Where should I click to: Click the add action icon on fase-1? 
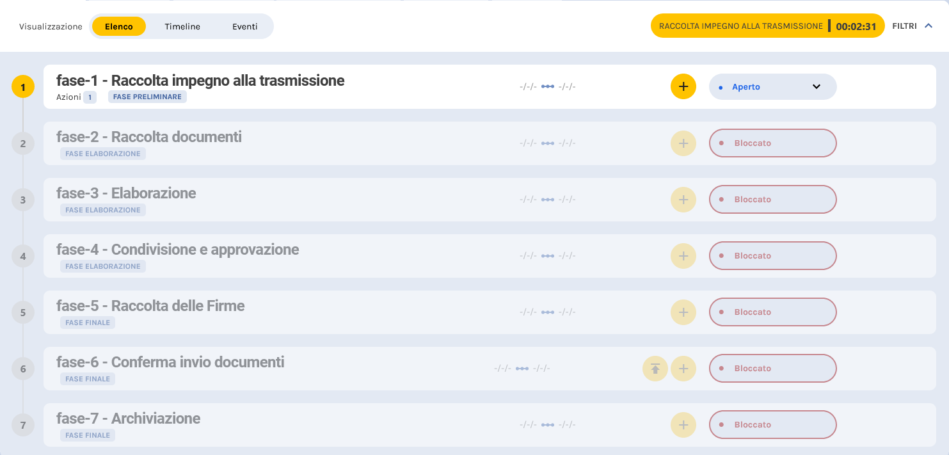683,86
